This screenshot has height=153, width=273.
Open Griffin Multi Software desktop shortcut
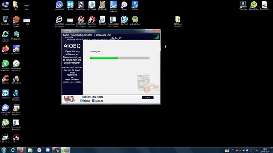59,21
